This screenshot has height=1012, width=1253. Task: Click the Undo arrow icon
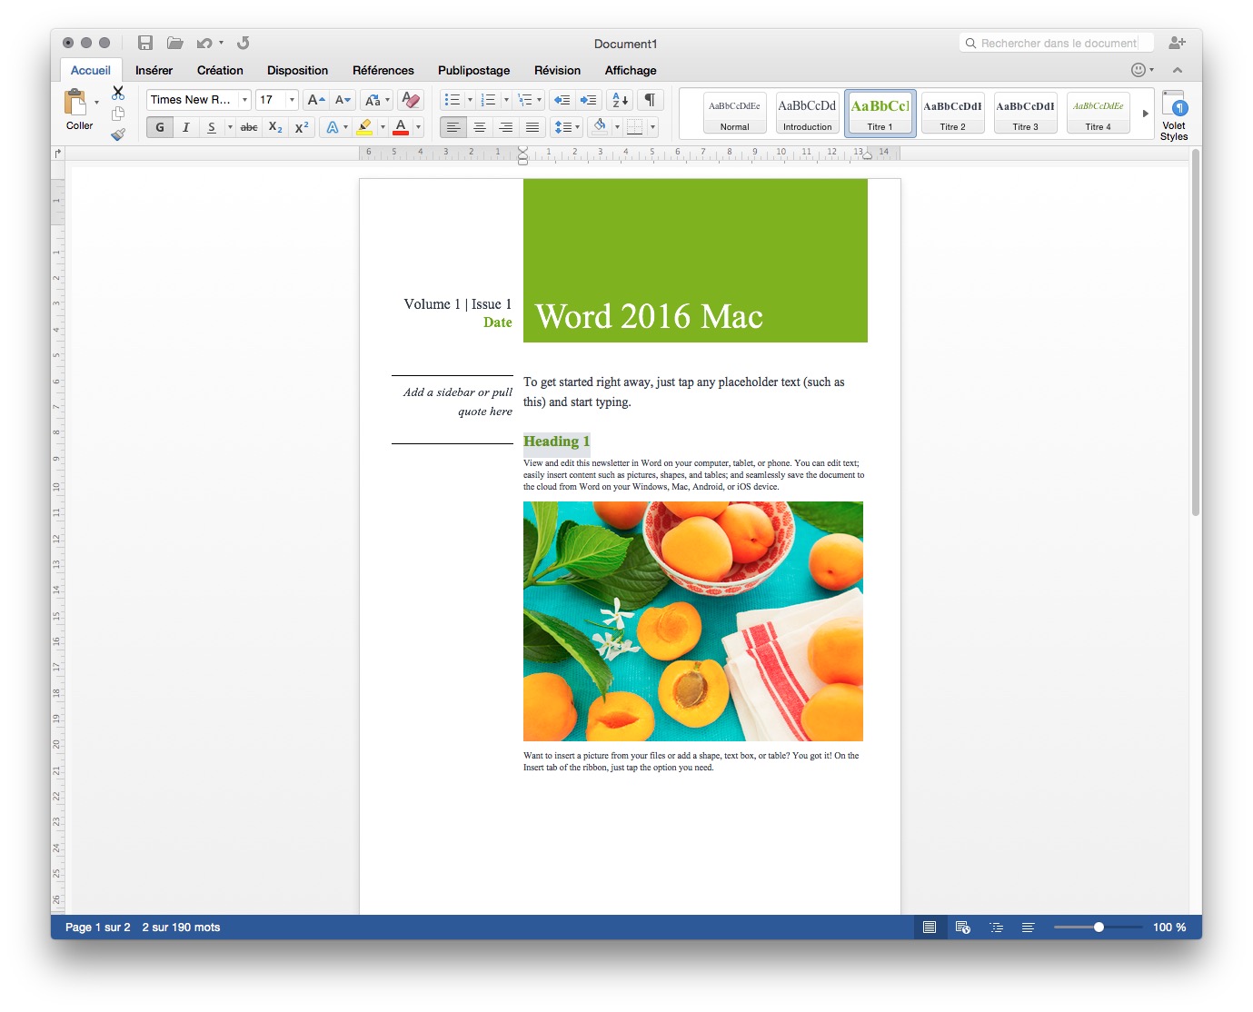[204, 43]
